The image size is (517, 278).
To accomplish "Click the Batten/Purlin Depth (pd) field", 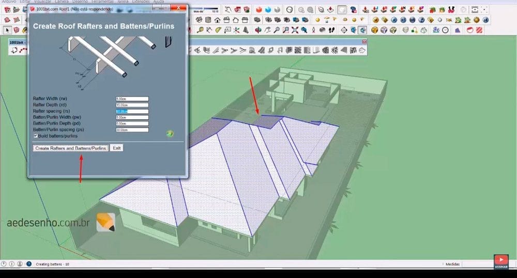I will (132, 123).
